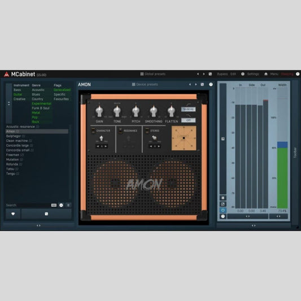
Task: Open the high-pass 50.00 Hz value box
Action: point(188,109)
